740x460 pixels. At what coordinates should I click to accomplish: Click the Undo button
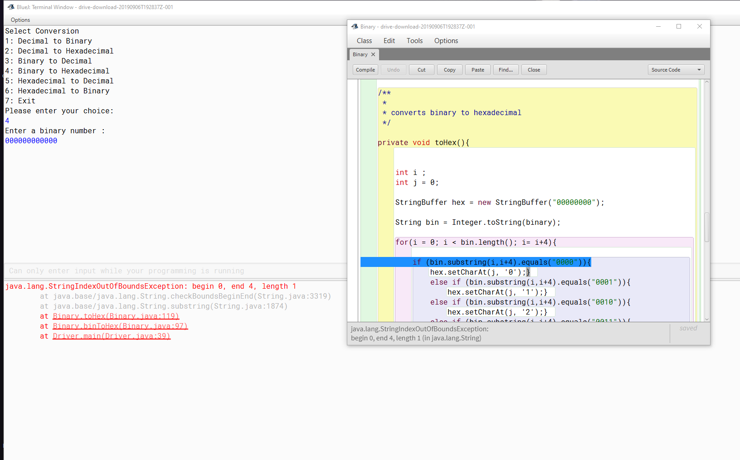(x=393, y=69)
